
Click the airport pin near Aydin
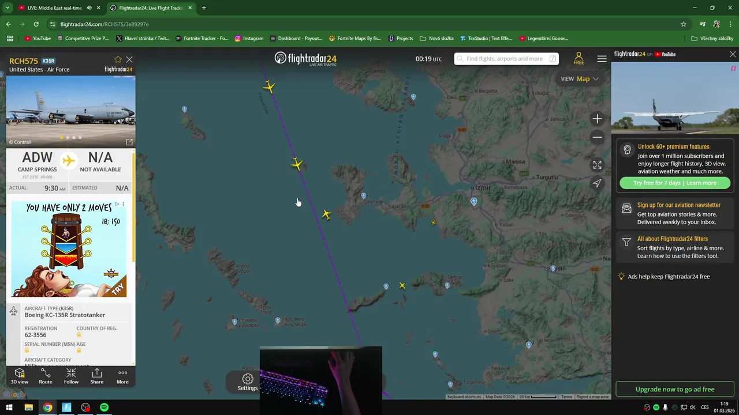(553, 269)
